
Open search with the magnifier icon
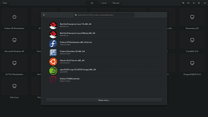183,3
